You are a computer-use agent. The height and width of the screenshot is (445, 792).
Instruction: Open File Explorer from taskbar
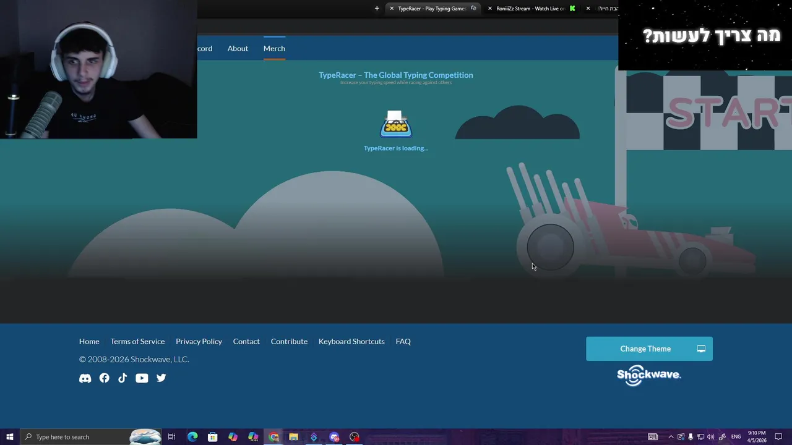pos(293,437)
